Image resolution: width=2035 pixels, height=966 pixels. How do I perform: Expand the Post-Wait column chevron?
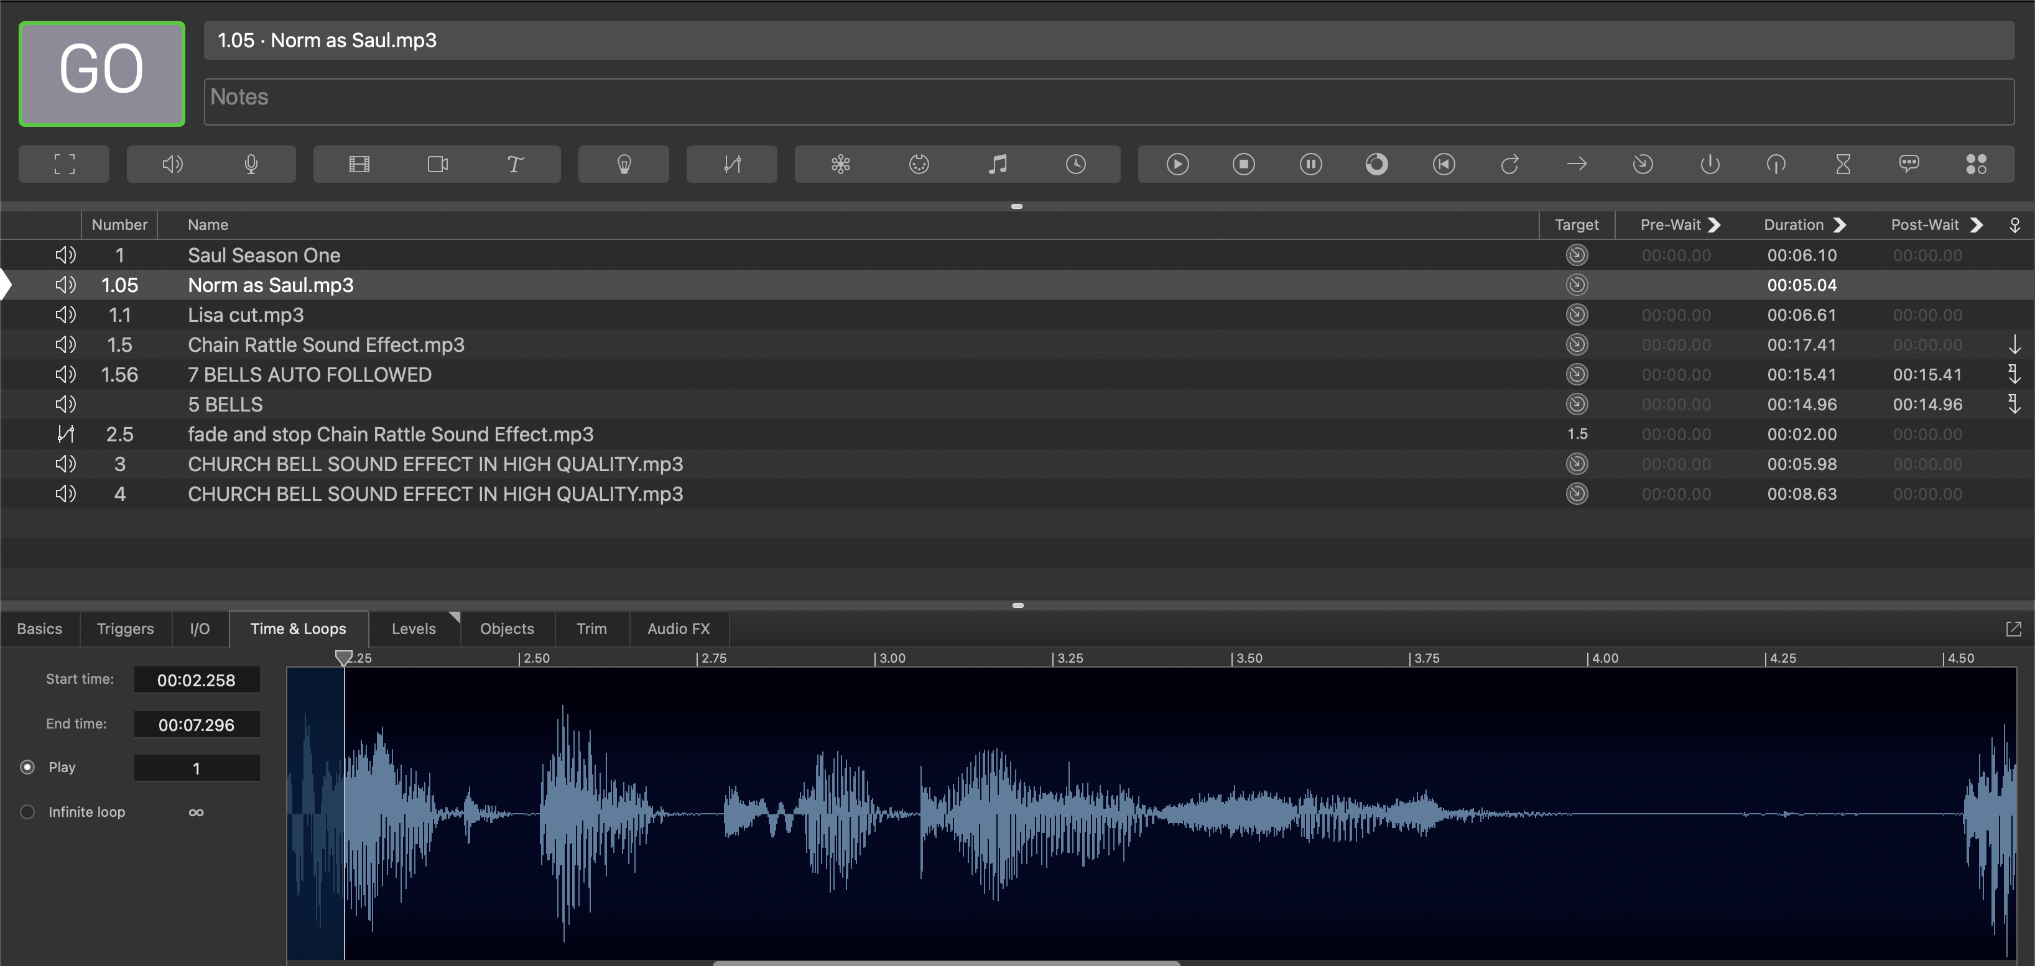1977,224
